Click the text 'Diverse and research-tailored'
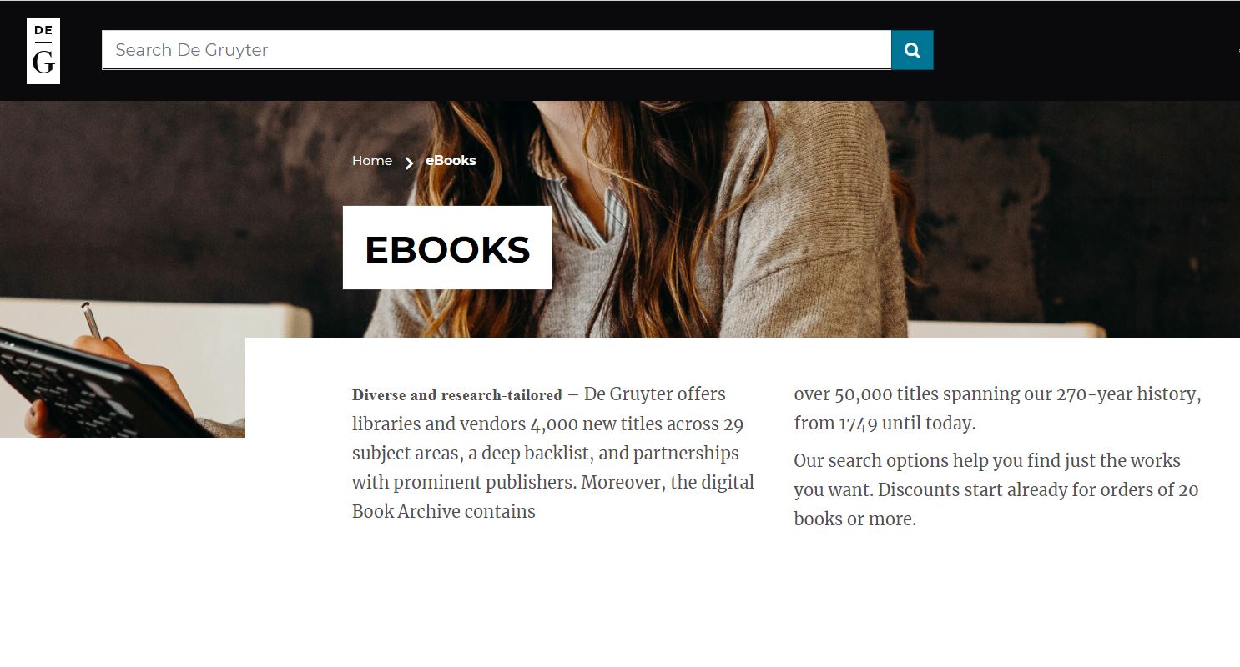This screenshot has width=1240, height=667. [457, 395]
